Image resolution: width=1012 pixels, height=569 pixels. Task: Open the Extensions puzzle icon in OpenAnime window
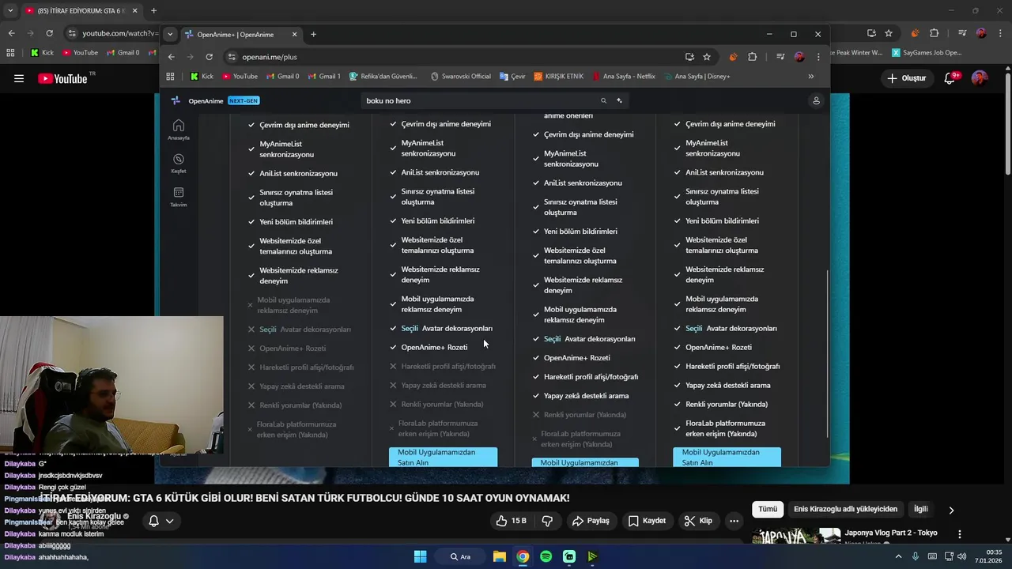click(x=752, y=57)
